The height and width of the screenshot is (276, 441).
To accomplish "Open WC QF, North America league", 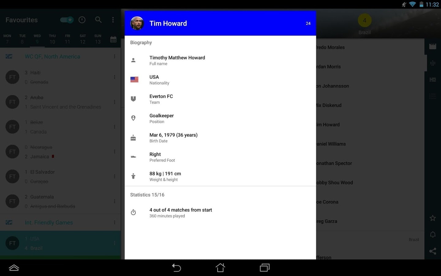I will [x=52, y=56].
